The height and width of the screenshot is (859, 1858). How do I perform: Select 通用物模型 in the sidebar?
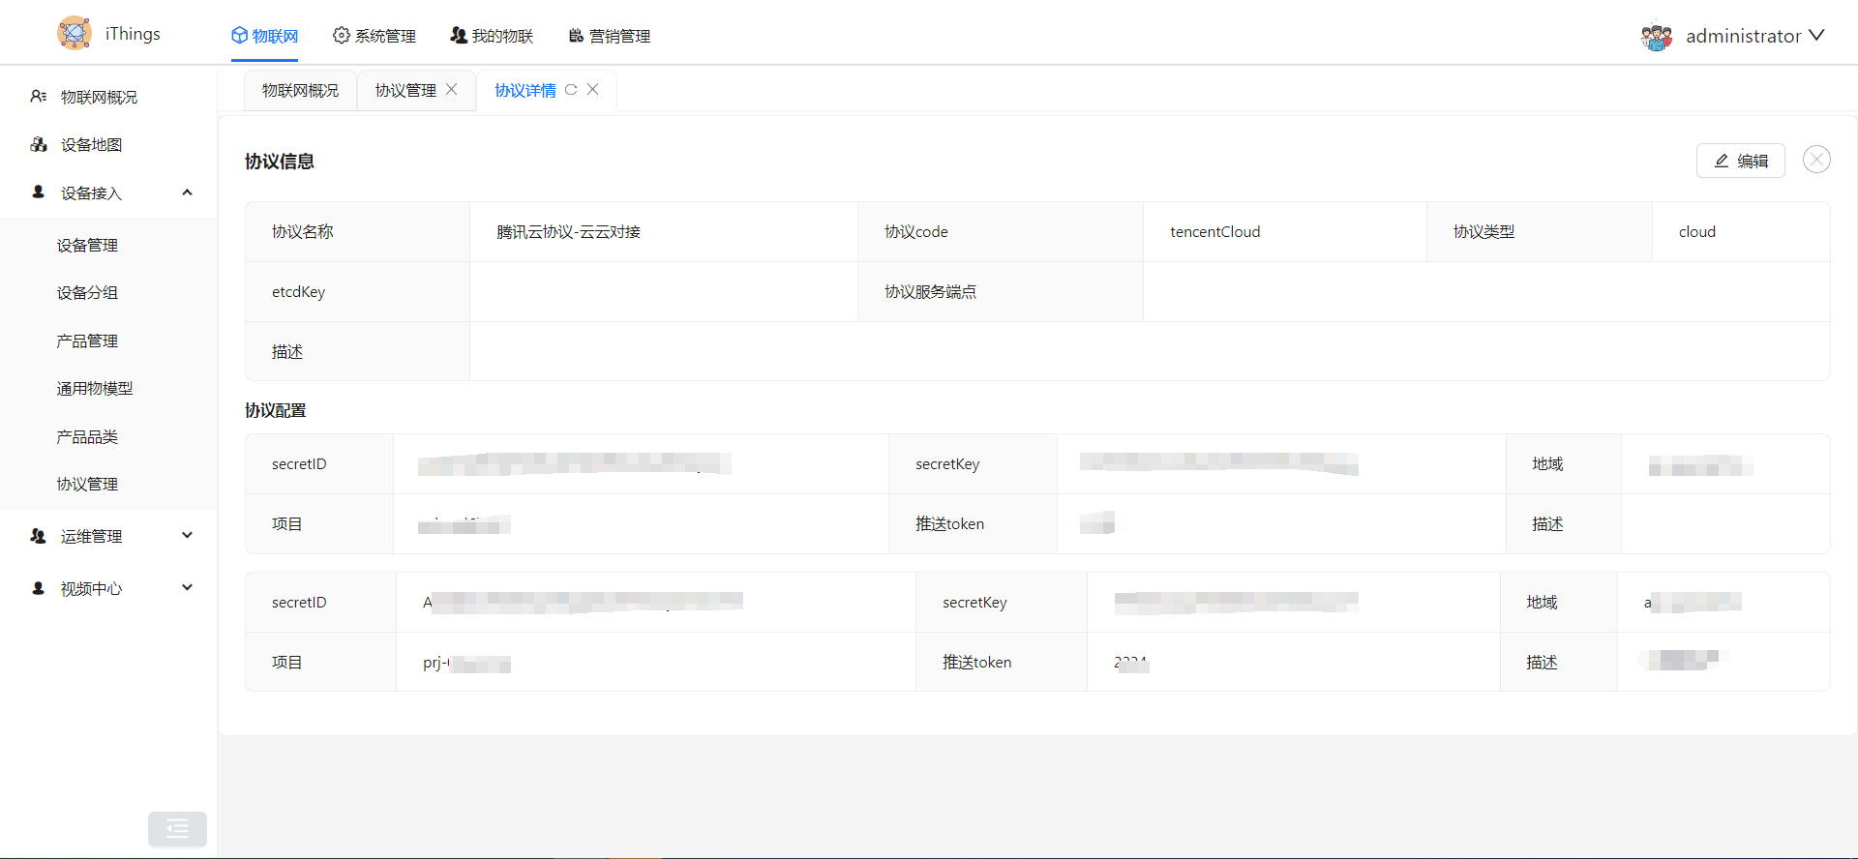(x=95, y=389)
